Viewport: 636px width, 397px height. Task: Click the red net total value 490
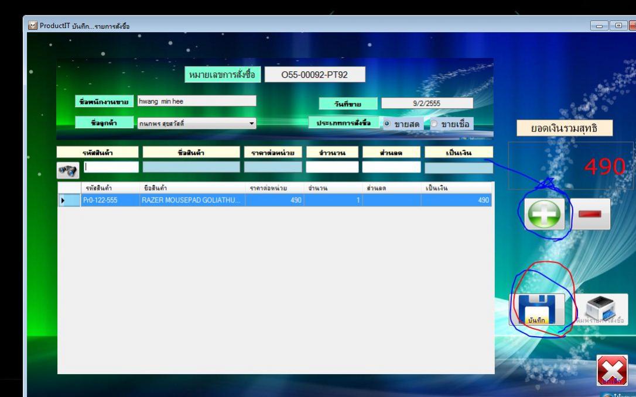pos(605,166)
